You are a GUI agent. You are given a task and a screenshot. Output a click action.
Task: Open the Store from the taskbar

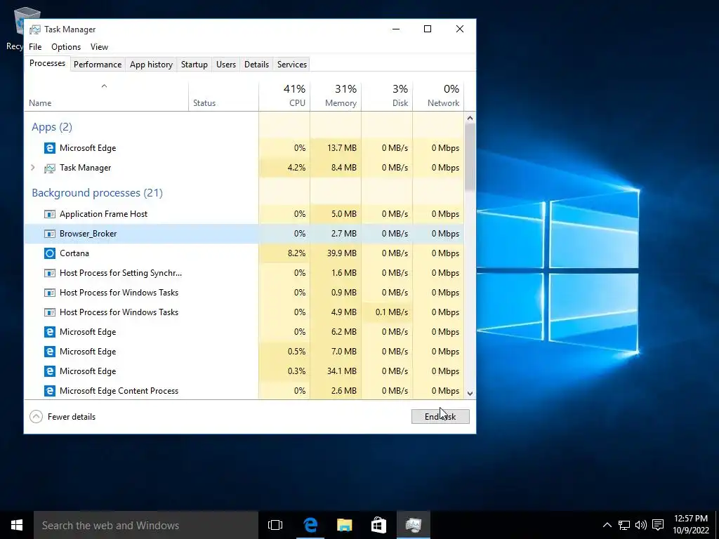click(x=378, y=525)
